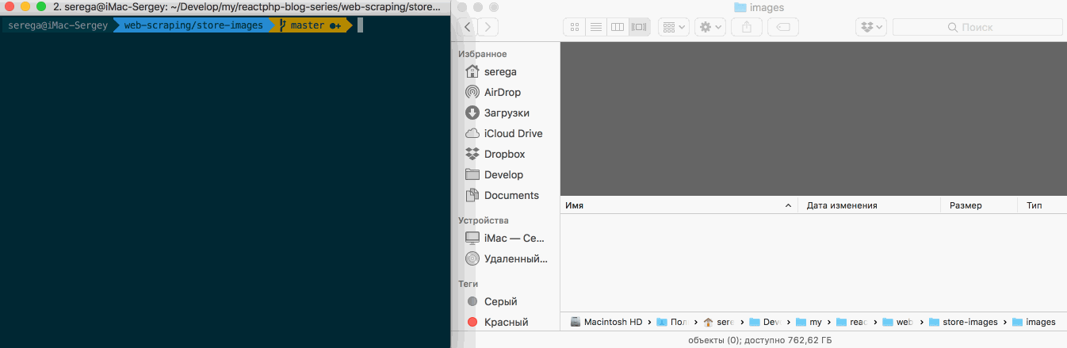Viewport: 1067px width, 348px height.
Task: Switch Finder to list view
Action: point(595,27)
